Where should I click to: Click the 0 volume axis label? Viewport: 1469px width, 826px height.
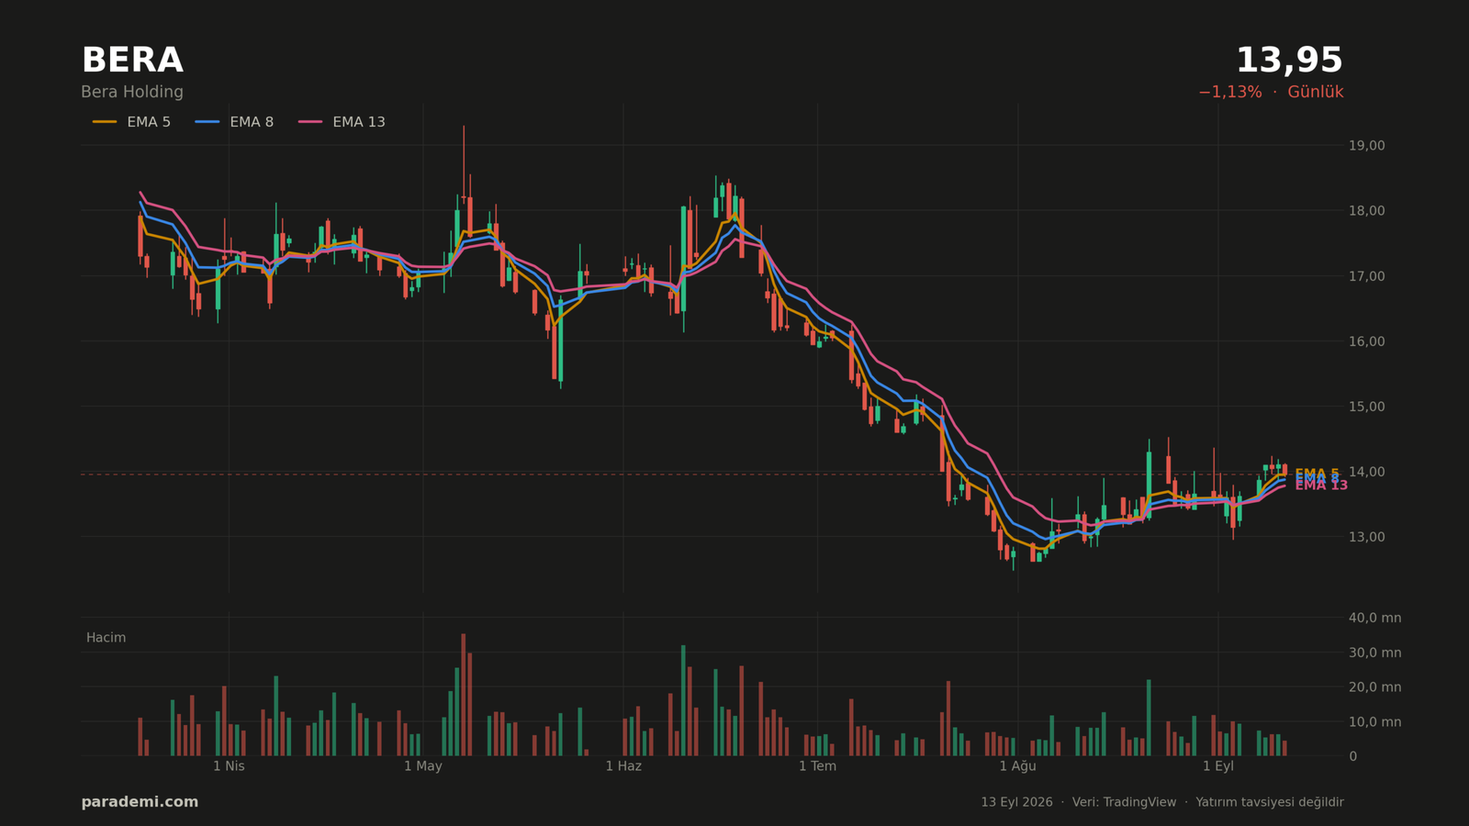[x=1352, y=757]
